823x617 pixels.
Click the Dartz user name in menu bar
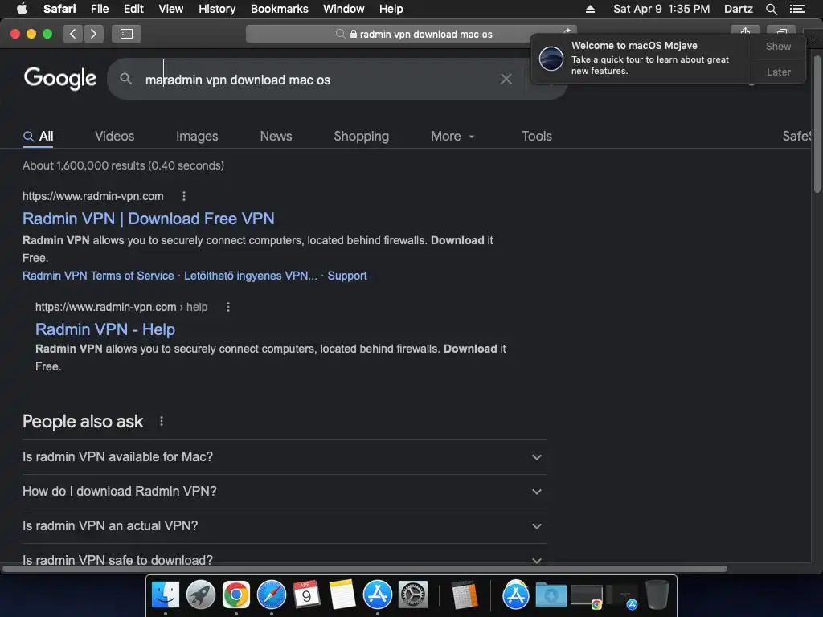coord(738,9)
